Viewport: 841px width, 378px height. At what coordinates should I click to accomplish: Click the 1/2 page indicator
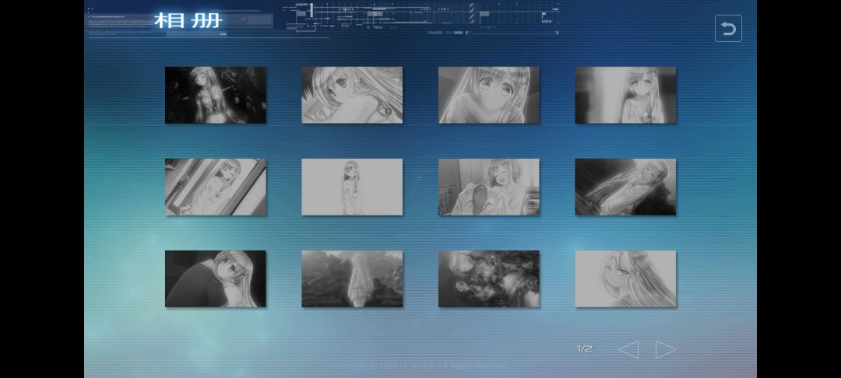point(585,349)
